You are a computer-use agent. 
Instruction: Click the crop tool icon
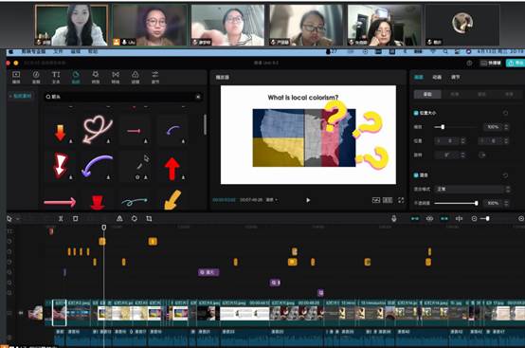tap(149, 219)
